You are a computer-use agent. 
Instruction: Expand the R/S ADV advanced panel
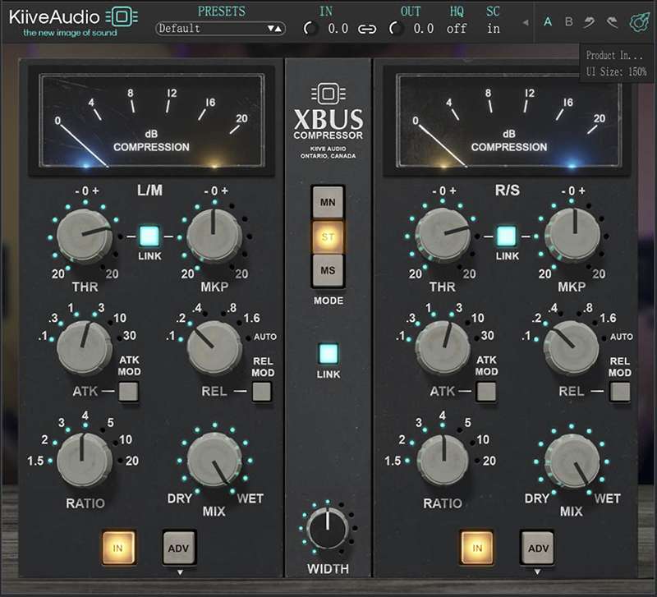tap(537, 547)
